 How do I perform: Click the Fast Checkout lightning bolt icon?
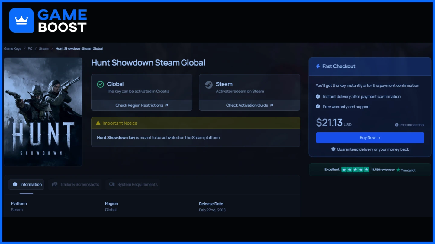(x=318, y=66)
